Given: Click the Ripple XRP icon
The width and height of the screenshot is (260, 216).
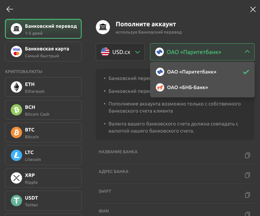Looking at the screenshot, I should 16,178.
